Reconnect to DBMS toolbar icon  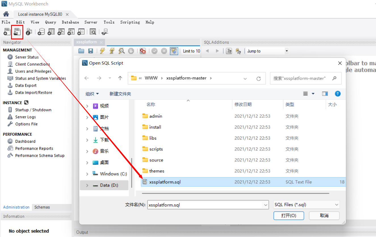coord(105,32)
